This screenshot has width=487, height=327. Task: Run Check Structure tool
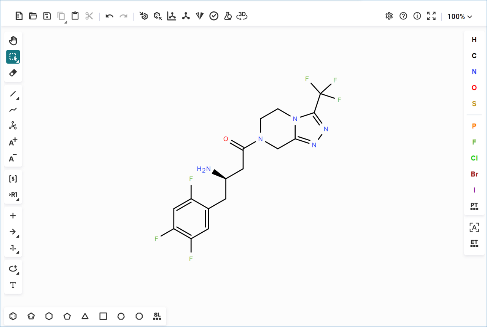point(214,16)
